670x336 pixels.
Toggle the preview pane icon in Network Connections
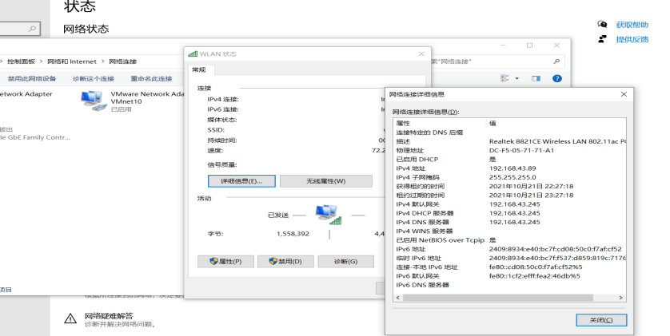[x=536, y=78]
